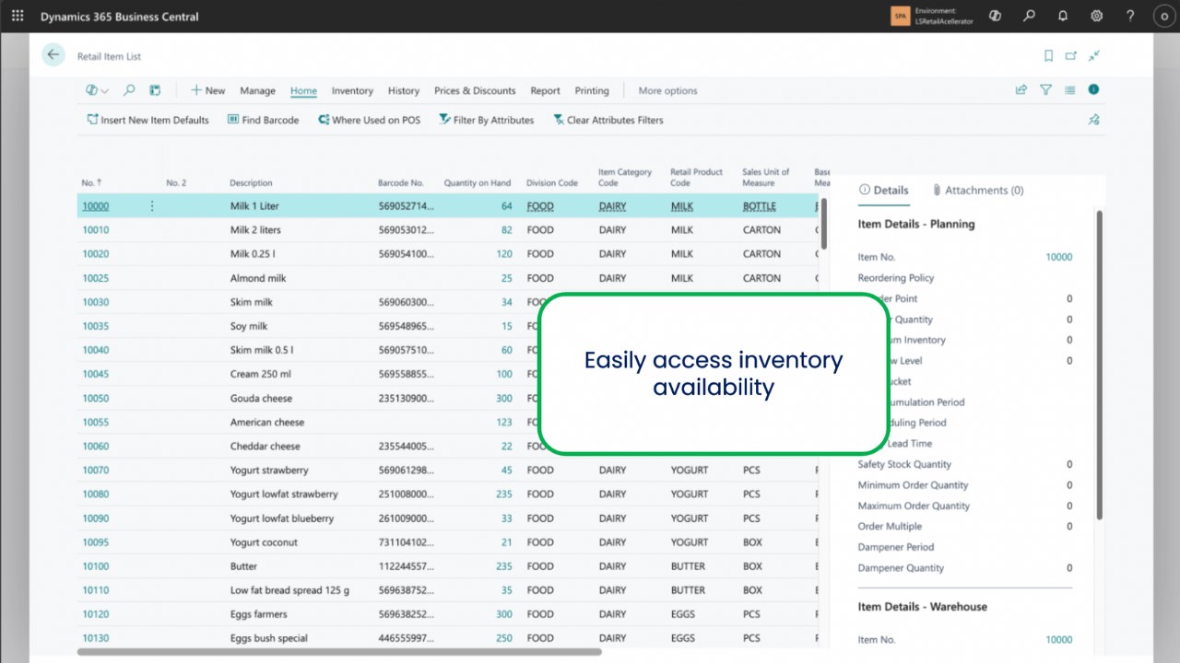The width and height of the screenshot is (1180, 663).
Task: Toggle the pin action bar icon
Action: coord(1094,120)
